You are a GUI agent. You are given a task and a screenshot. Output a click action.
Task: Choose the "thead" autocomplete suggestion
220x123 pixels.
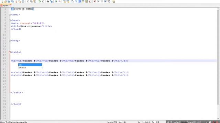click(30, 68)
